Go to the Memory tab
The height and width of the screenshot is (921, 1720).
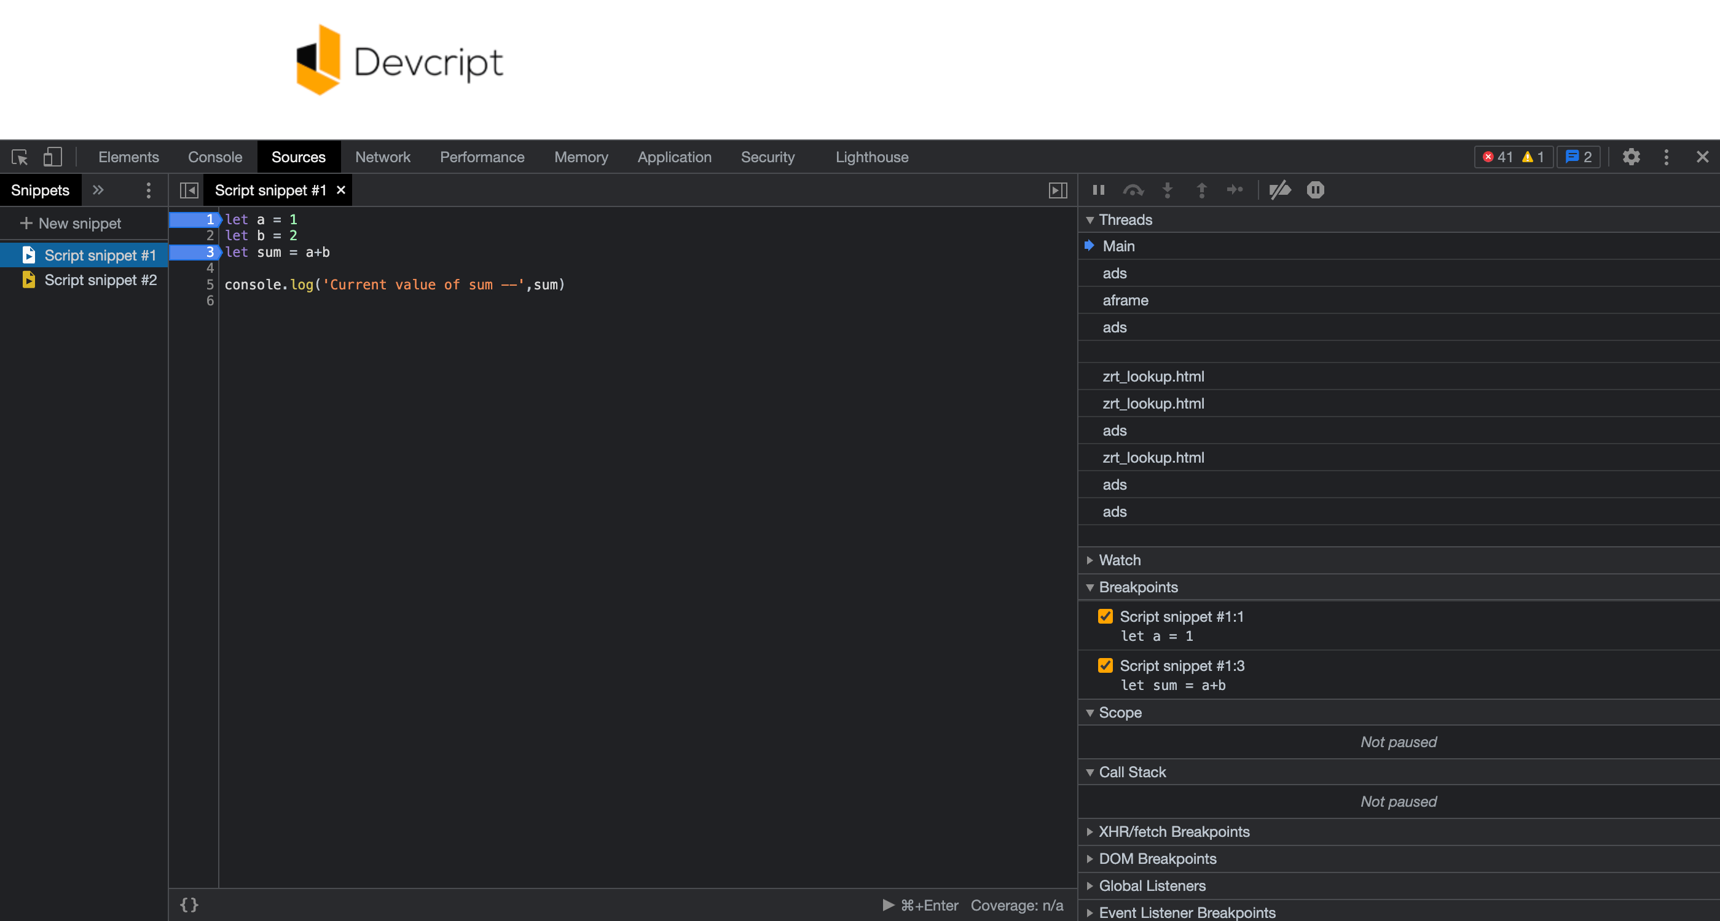click(581, 157)
